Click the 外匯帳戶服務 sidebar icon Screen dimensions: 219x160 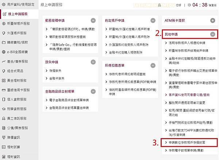4,33
